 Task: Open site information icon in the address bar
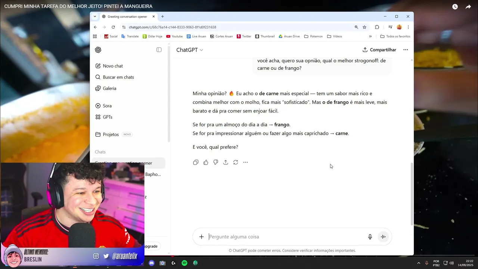[124, 27]
